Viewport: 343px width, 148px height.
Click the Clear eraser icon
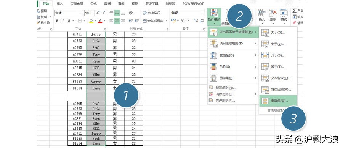(295, 23)
